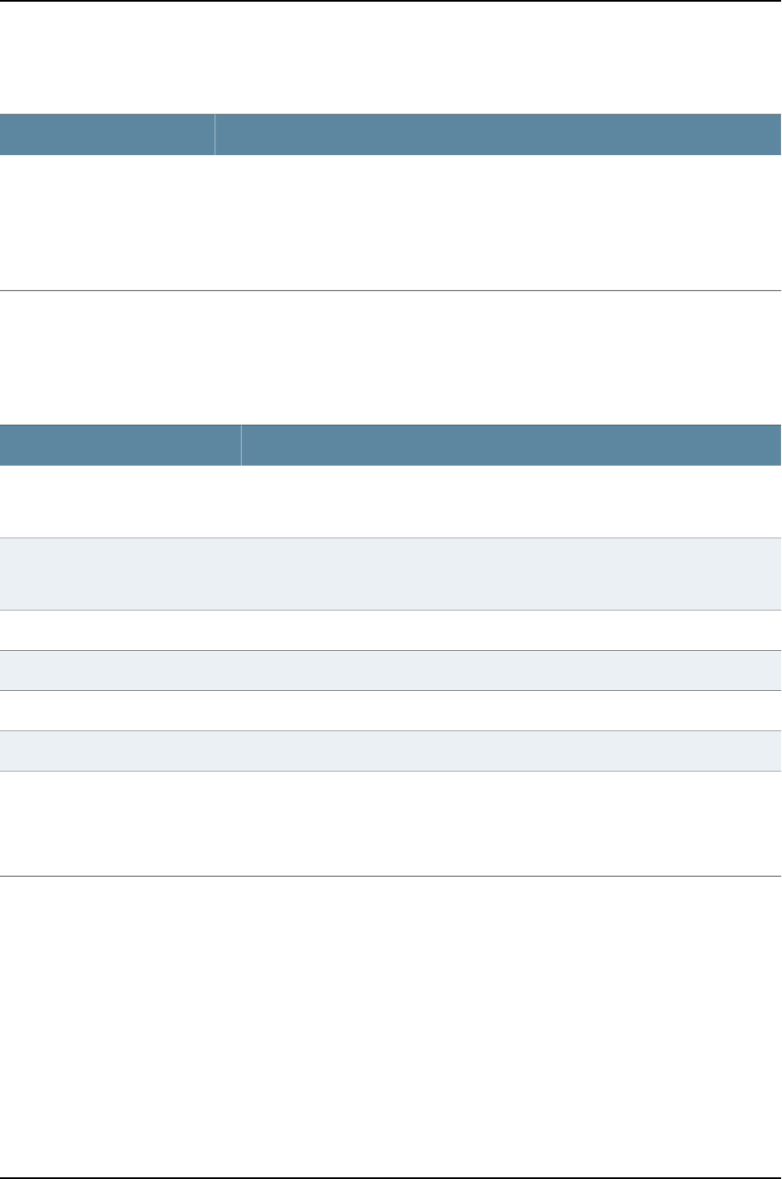The width and height of the screenshot is (782, 1179).
Task: Click the white body row of the upper table
Action: coord(391,223)
